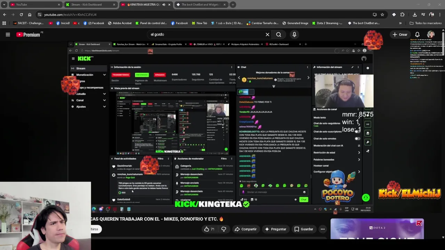Image resolution: width=445 pixels, height=250 pixels.
Task: Click the Dota 2 recommended video thumbnail
Action: click(377, 229)
